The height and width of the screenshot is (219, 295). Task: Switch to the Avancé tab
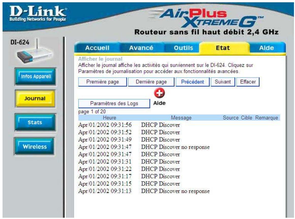(141, 48)
